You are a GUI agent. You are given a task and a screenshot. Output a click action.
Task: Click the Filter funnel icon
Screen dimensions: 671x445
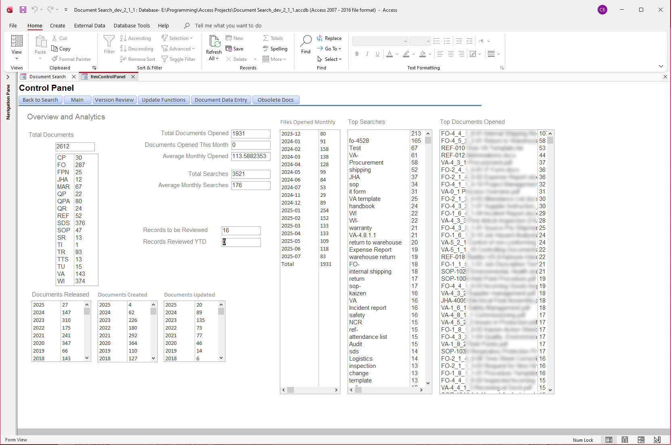click(109, 41)
